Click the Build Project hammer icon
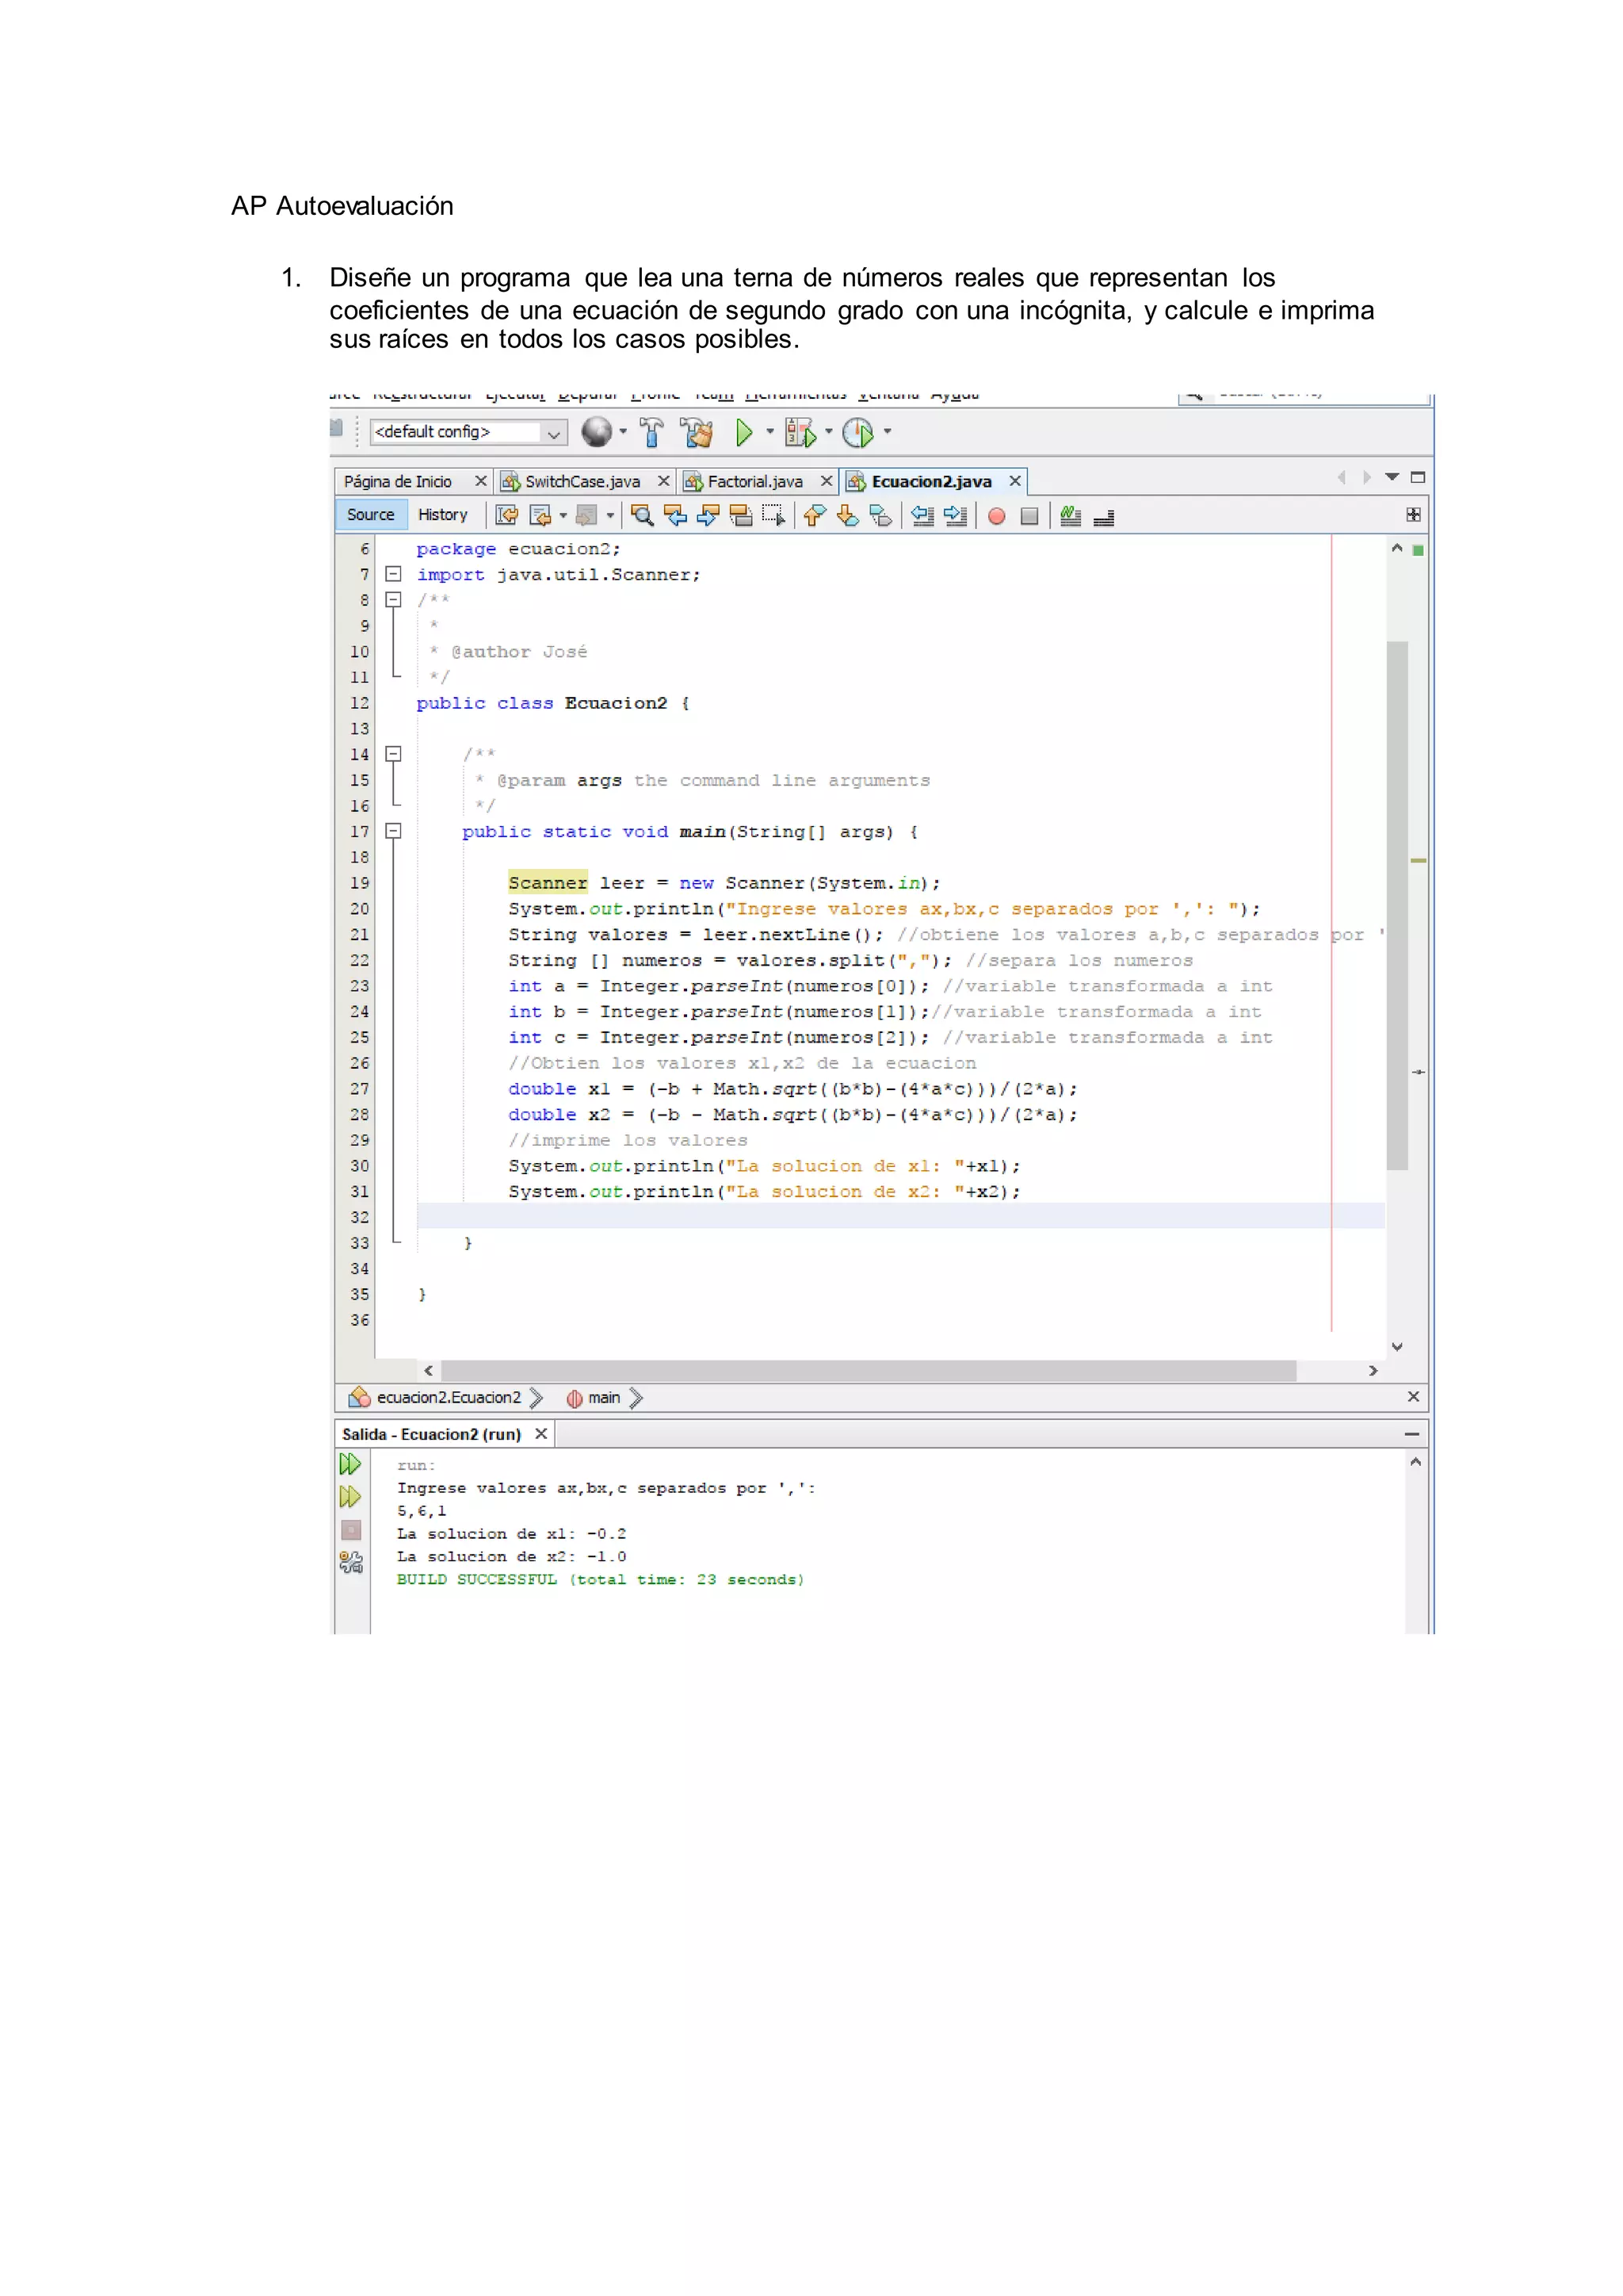Viewport: 1623px width, 2296px height. click(651, 433)
